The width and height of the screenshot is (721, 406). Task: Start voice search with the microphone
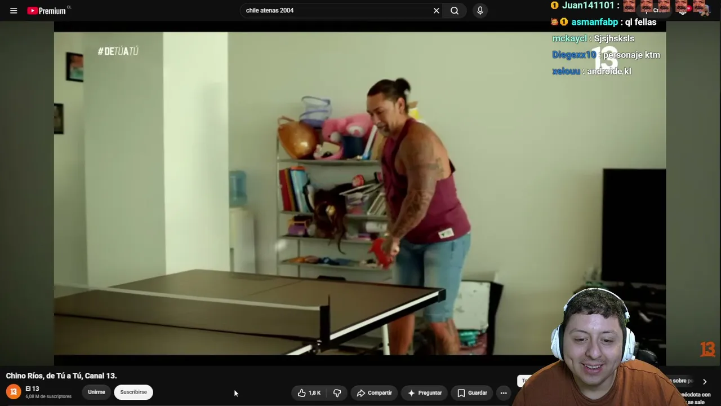click(480, 11)
